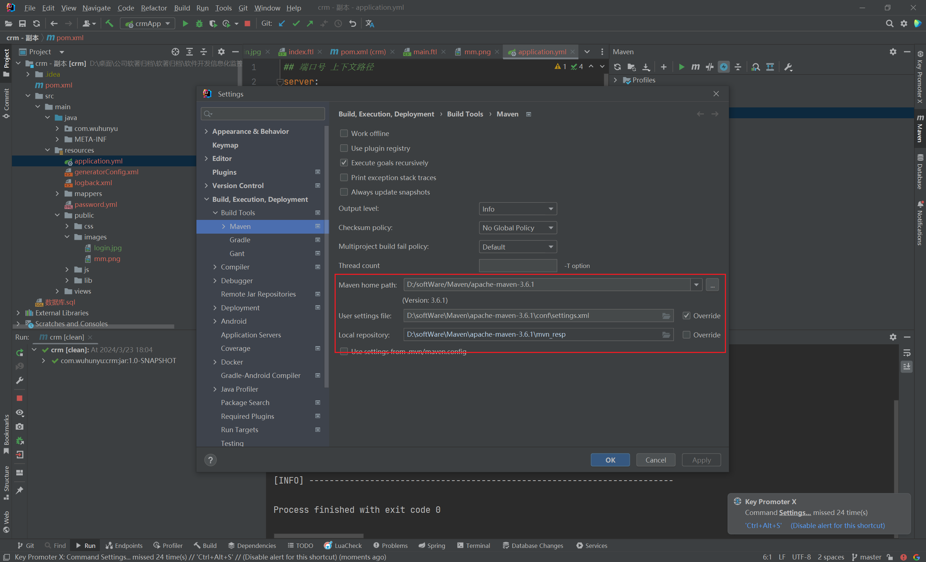This screenshot has height=562, width=926.
Task: Run Maven build with play icon
Action: coord(681,67)
